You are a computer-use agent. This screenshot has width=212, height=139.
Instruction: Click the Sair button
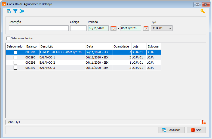click(196, 130)
